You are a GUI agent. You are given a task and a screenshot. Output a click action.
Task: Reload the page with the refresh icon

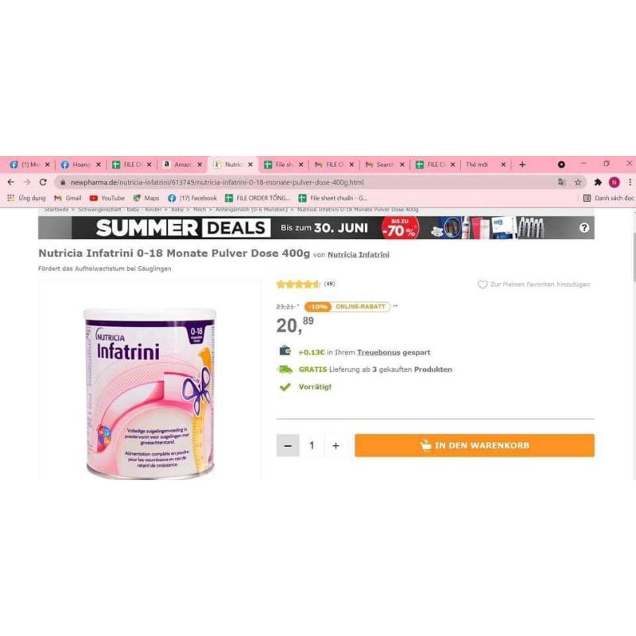pyautogui.click(x=43, y=182)
